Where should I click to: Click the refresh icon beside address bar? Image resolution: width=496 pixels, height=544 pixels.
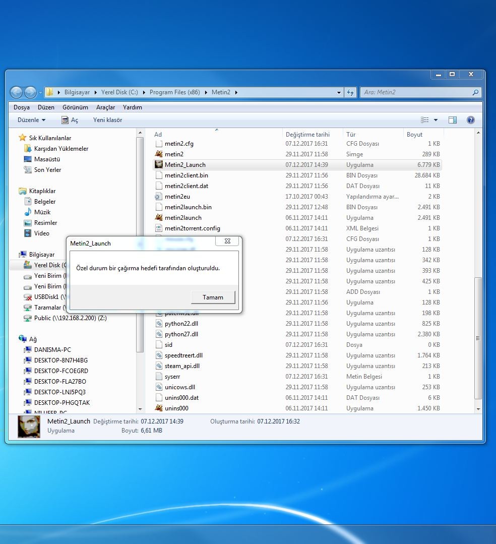coord(350,92)
